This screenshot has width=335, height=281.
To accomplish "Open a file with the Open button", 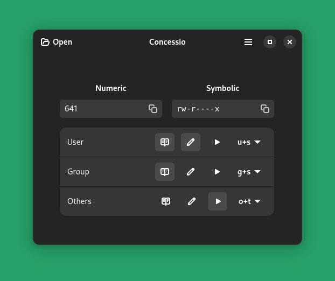I will pos(57,42).
